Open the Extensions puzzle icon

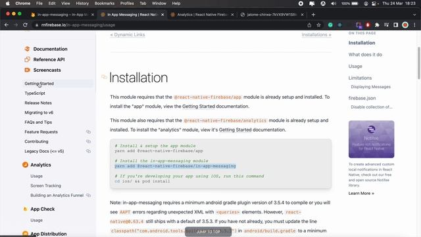click(377, 25)
